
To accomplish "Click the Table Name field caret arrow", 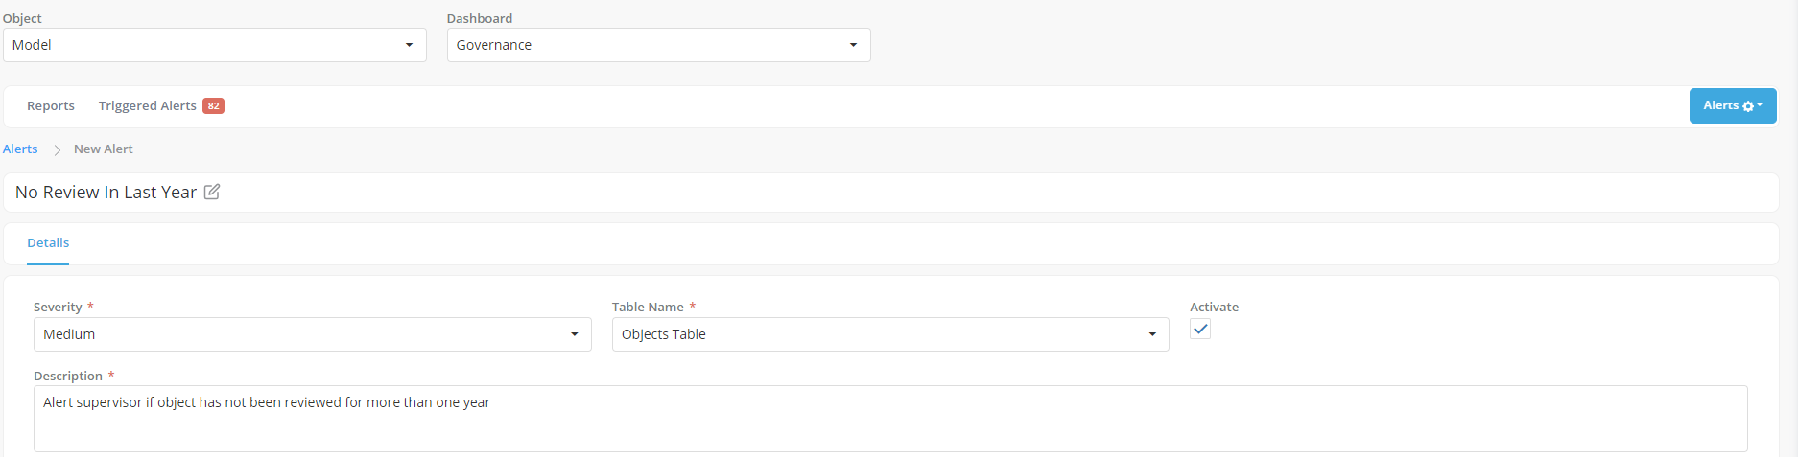I will (1151, 334).
